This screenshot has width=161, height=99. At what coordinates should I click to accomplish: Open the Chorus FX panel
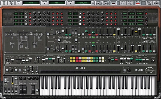130,3
